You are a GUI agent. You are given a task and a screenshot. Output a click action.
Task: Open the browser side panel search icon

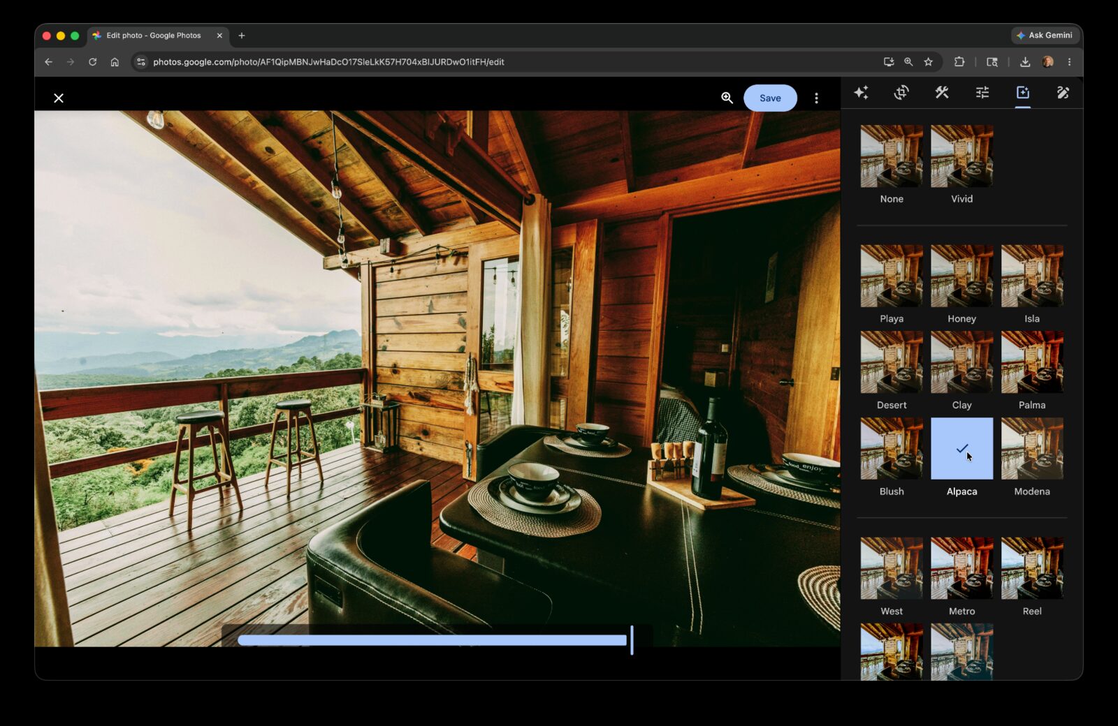point(992,62)
